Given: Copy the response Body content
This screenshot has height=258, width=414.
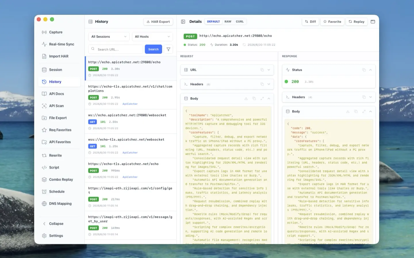Looking at the screenshot, I should 356,111.
